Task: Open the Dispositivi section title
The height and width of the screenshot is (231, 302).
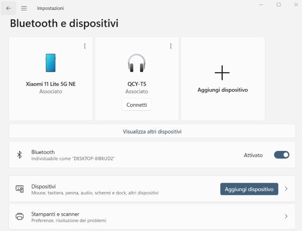Action: (44, 186)
